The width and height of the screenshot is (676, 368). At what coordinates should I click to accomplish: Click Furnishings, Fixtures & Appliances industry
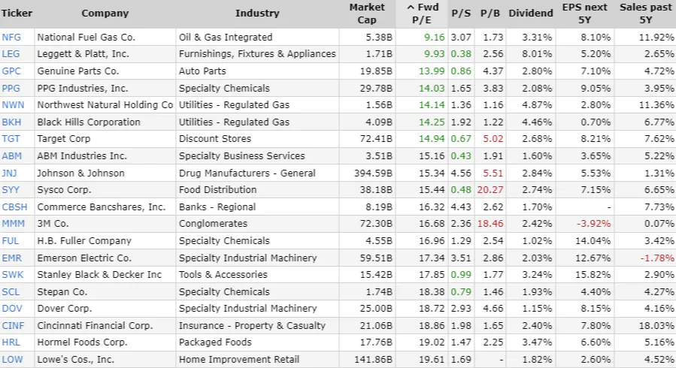click(257, 54)
